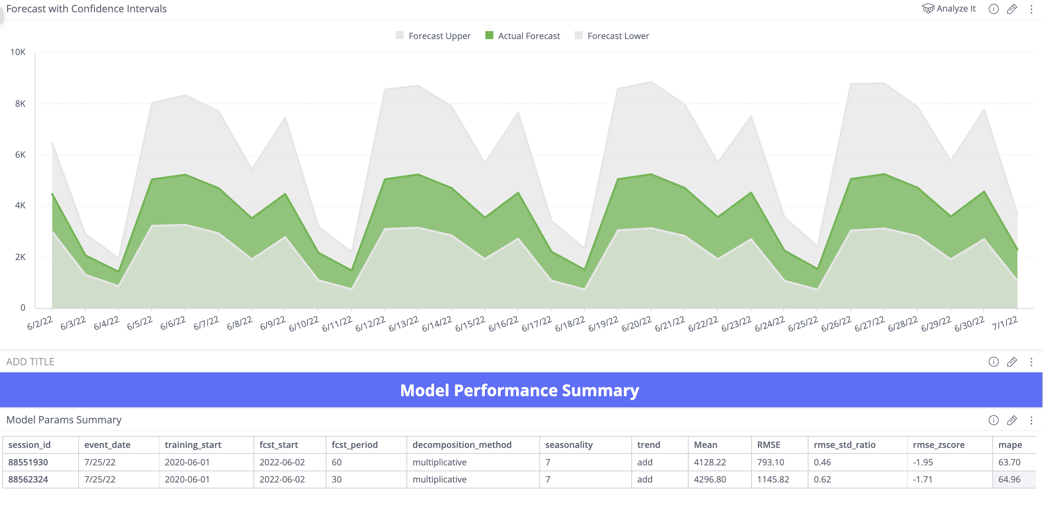Open Model Params Summary kebab menu
The image size is (1043, 513).
pos(1031,420)
